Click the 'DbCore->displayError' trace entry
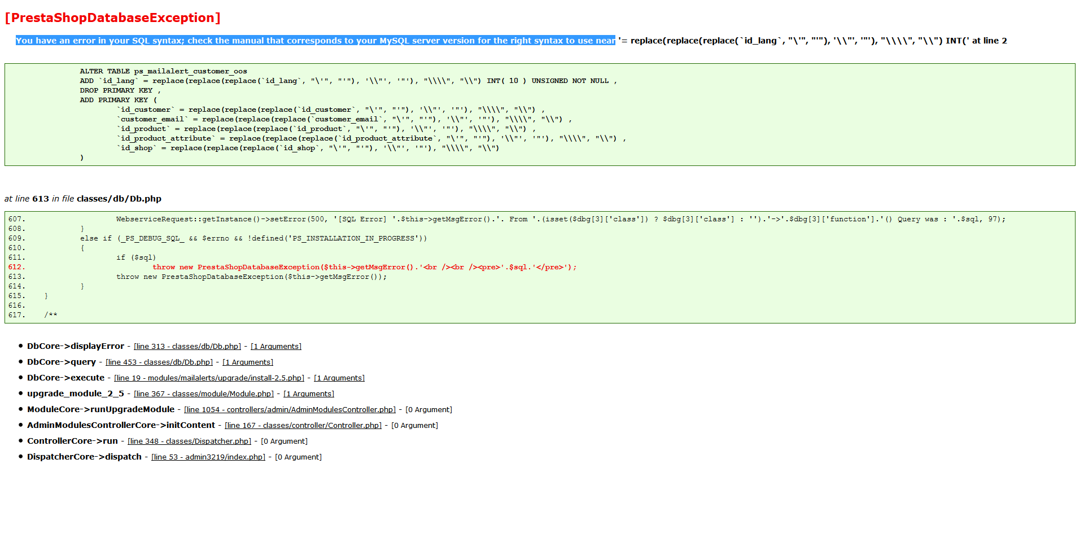The width and height of the screenshot is (1084, 551). (x=76, y=346)
